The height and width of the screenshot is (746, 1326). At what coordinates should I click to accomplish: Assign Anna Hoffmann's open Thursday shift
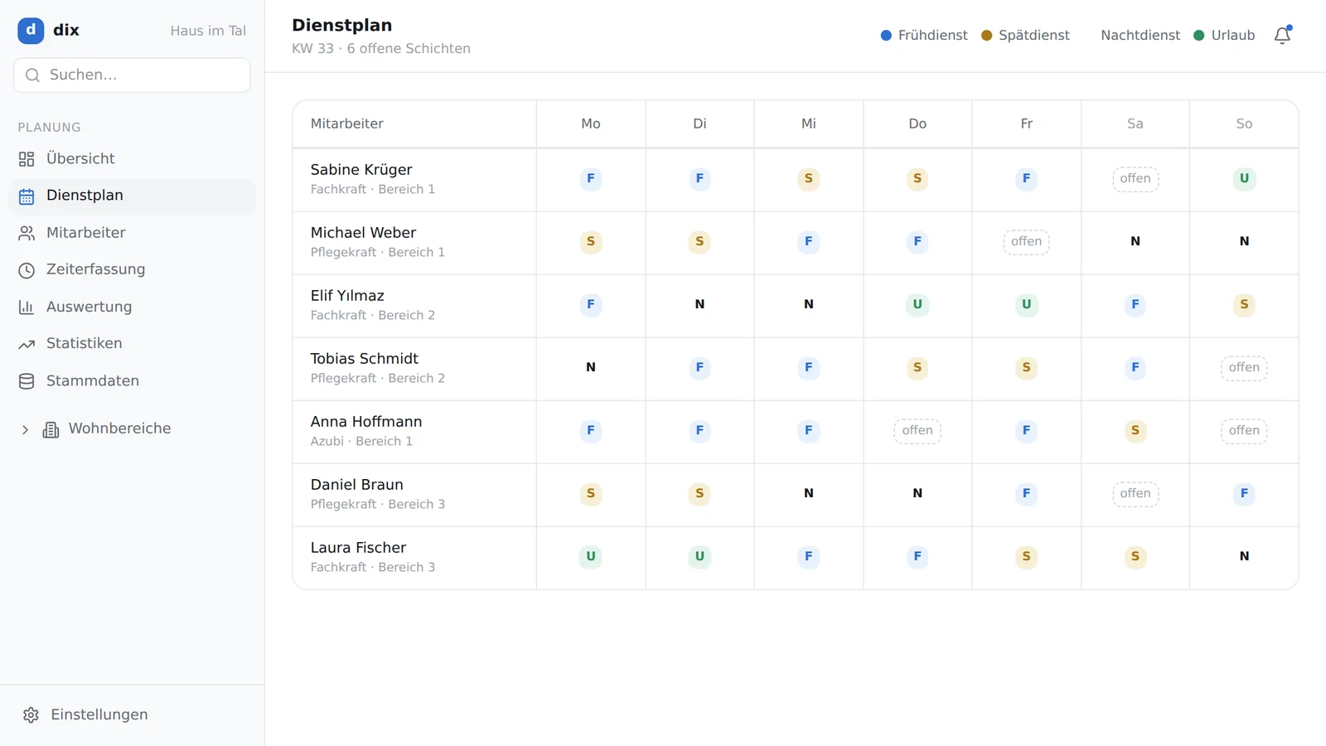[917, 431]
